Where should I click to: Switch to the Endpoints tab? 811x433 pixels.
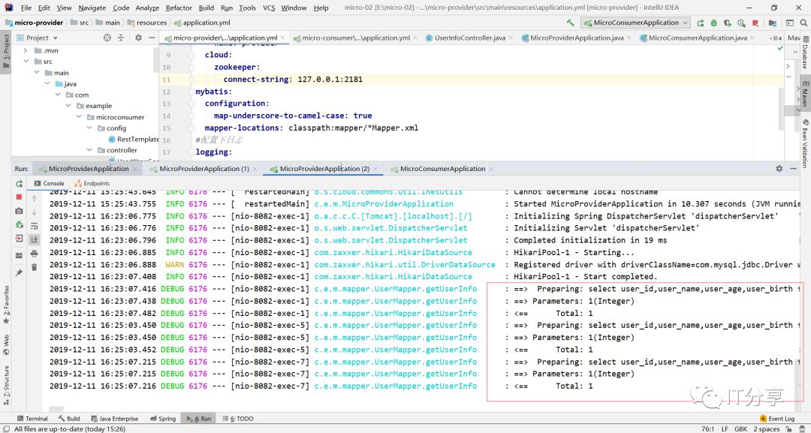click(x=92, y=183)
